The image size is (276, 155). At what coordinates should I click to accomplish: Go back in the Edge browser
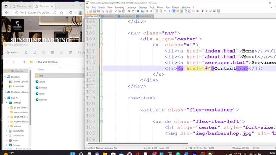[x=7, y=12]
